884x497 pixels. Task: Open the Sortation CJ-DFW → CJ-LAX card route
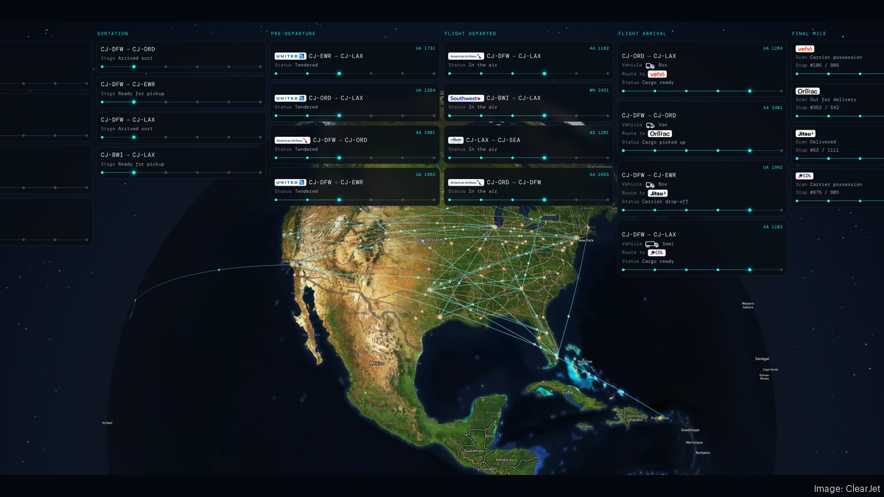pos(127,119)
